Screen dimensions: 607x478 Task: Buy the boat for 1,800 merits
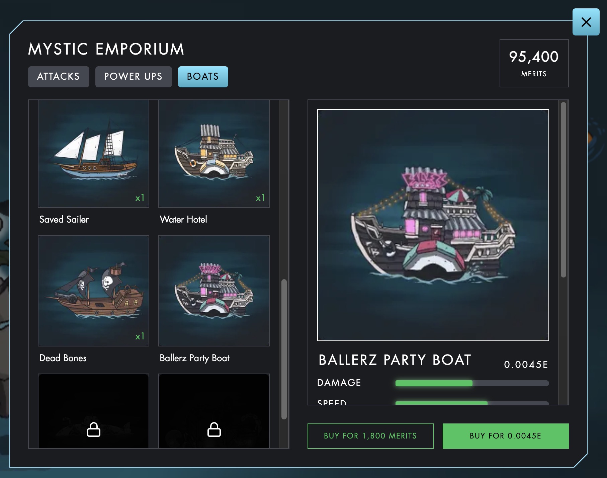pos(370,436)
